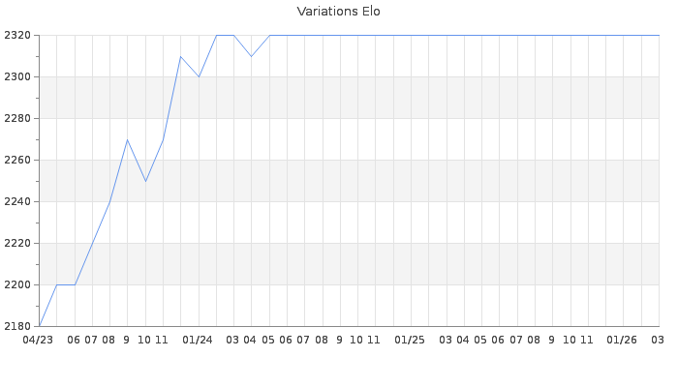Click the 2200 y-axis label
Viewport: 678px width, 387px height.
pos(17,284)
